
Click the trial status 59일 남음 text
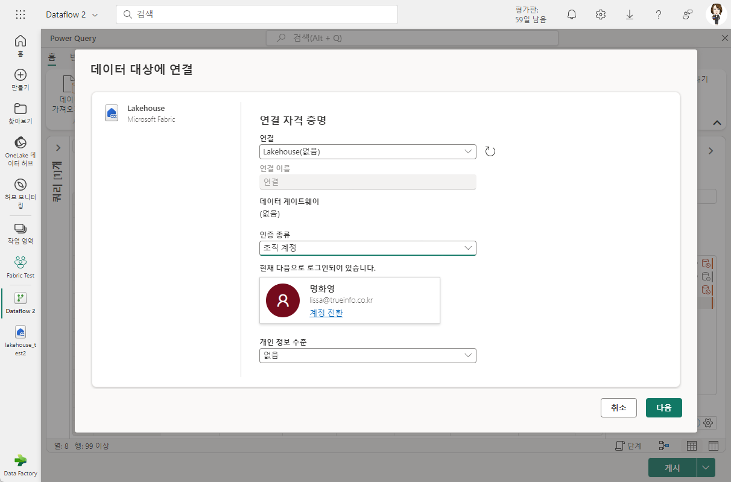tap(531, 19)
